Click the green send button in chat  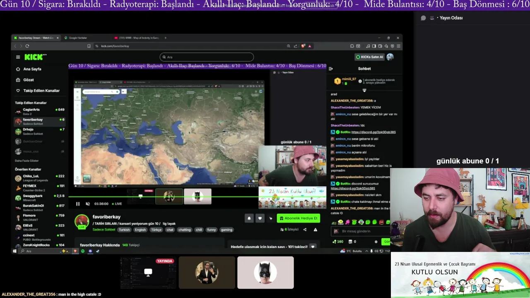[x=386, y=242]
